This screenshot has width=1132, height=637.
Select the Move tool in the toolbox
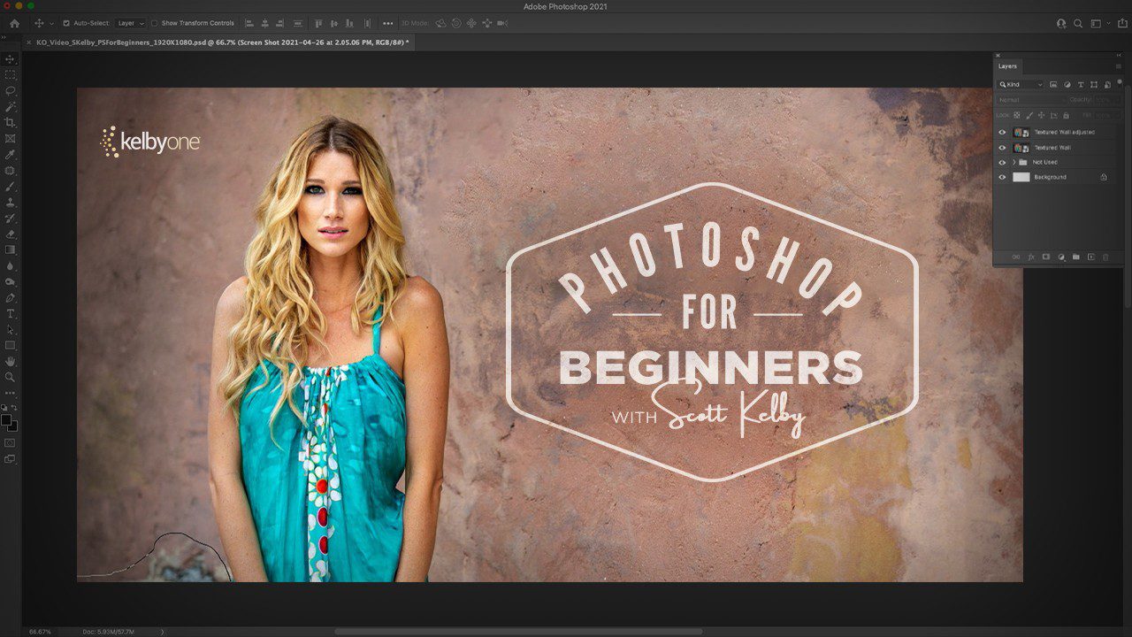[x=11, y=59]
